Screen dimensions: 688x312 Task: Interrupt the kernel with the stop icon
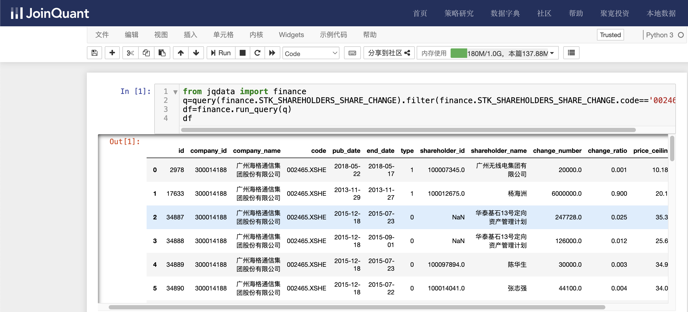[242, 53]
